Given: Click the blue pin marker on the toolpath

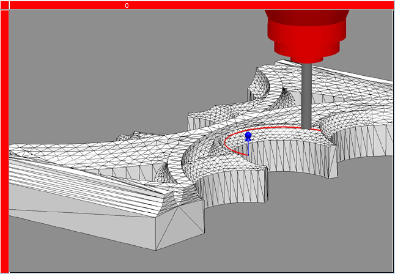Looking at the screenshot, I should pyautogui.click(x=248, y=138).
